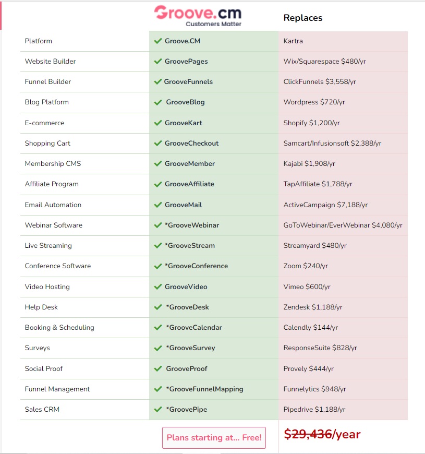Image resolution: width=425 pixels, height=454 pixels.
Task: Click the Plans starting at Free button
Action: point(214,437)
